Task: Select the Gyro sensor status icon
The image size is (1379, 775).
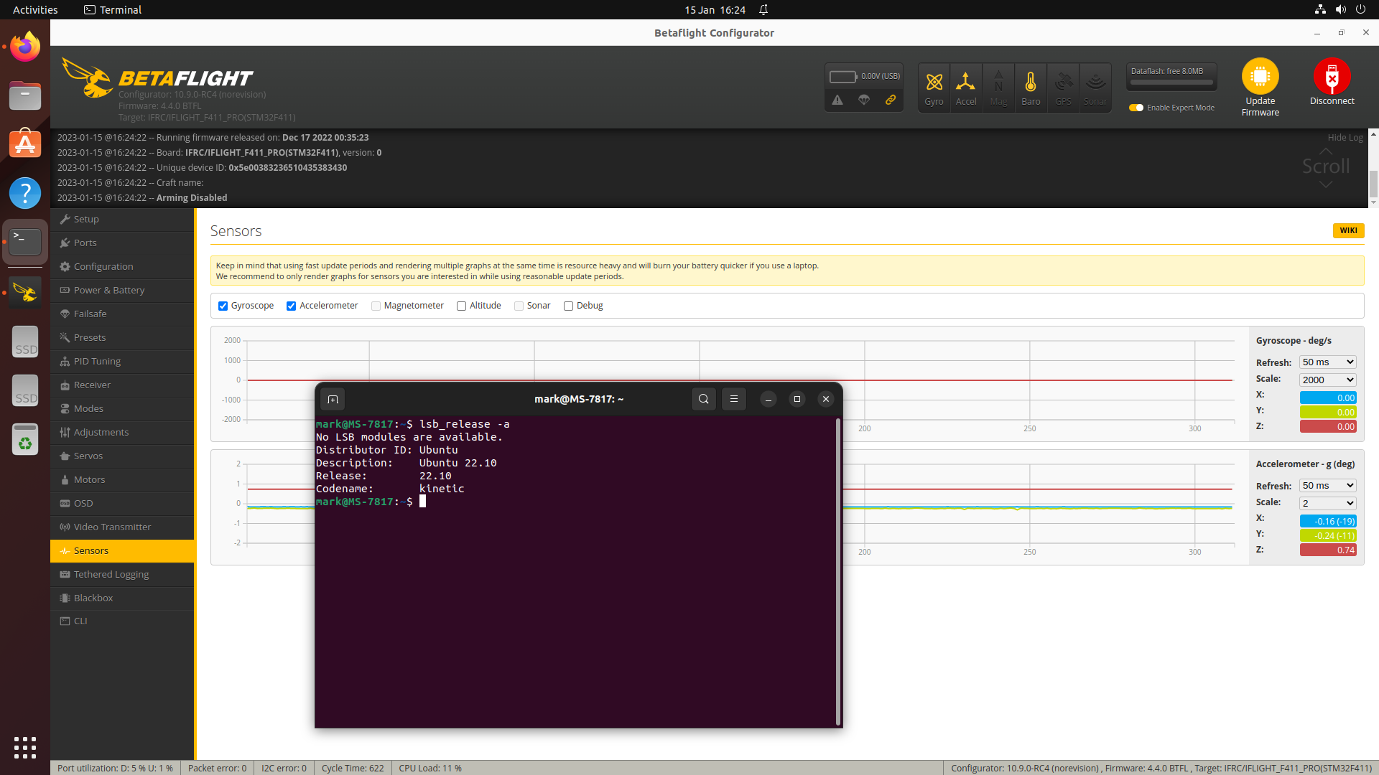Action: tap(934, 87)
